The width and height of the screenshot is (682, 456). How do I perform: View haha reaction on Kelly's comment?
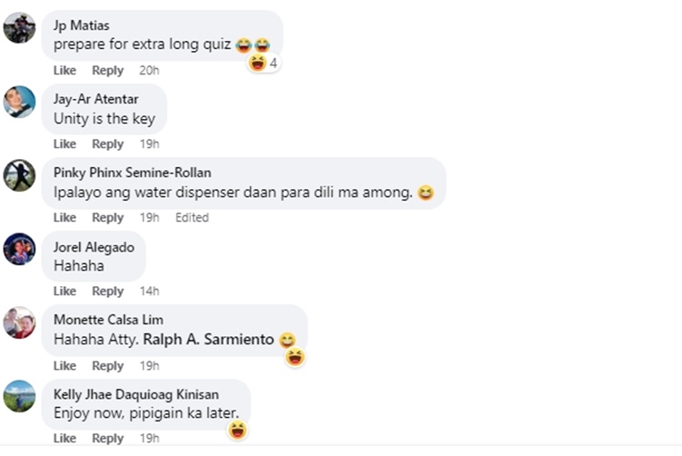pyautogui.click(x=237, y=430)
